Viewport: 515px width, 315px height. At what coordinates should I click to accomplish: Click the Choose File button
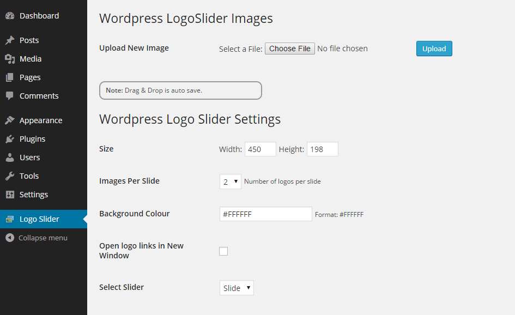coord(290,49)
